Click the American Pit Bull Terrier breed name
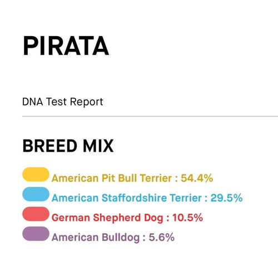 (112, 178)
